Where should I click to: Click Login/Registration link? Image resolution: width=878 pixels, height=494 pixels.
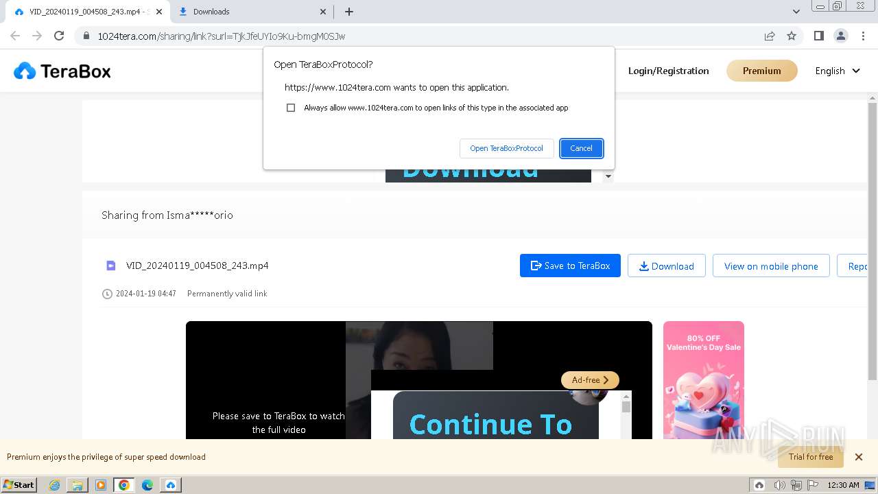(668, 71)
